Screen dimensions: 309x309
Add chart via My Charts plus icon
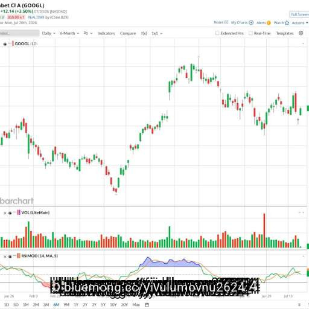pyautogui.click(x=251, y=22)
